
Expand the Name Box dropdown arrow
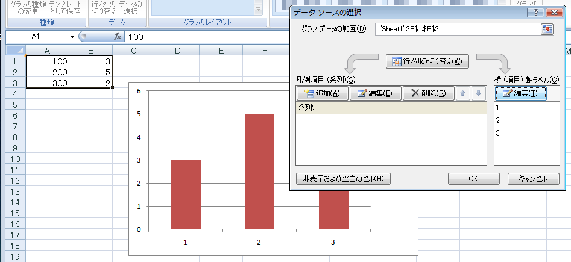tap(73, 37)
